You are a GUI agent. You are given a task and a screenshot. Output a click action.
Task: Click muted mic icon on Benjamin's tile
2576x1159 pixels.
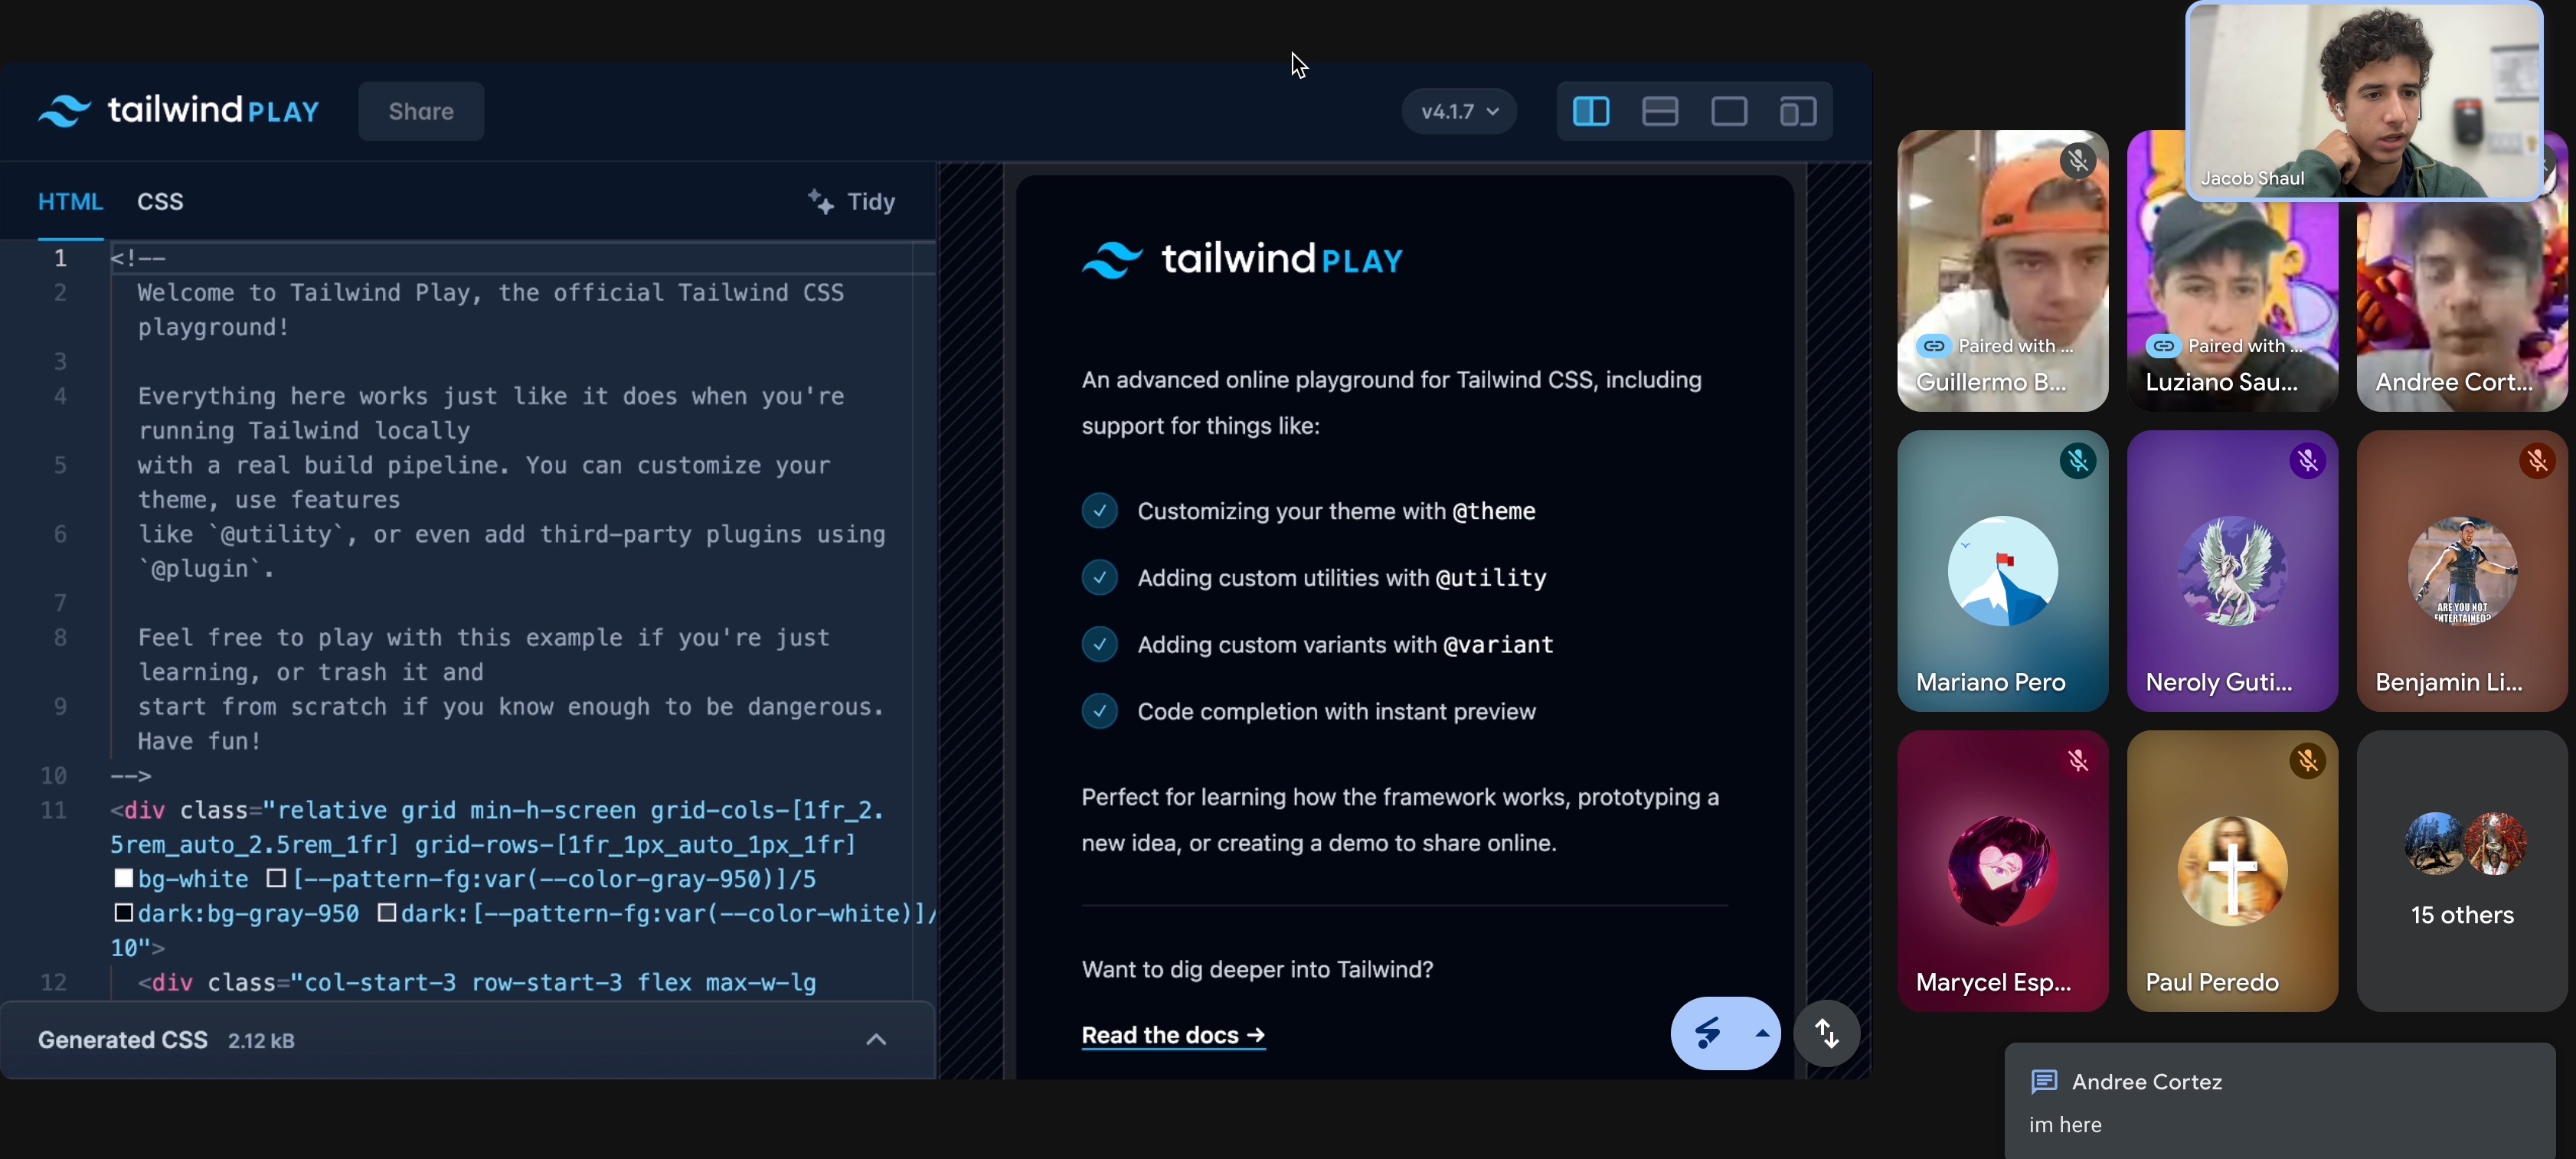(x=2537, y=460)
